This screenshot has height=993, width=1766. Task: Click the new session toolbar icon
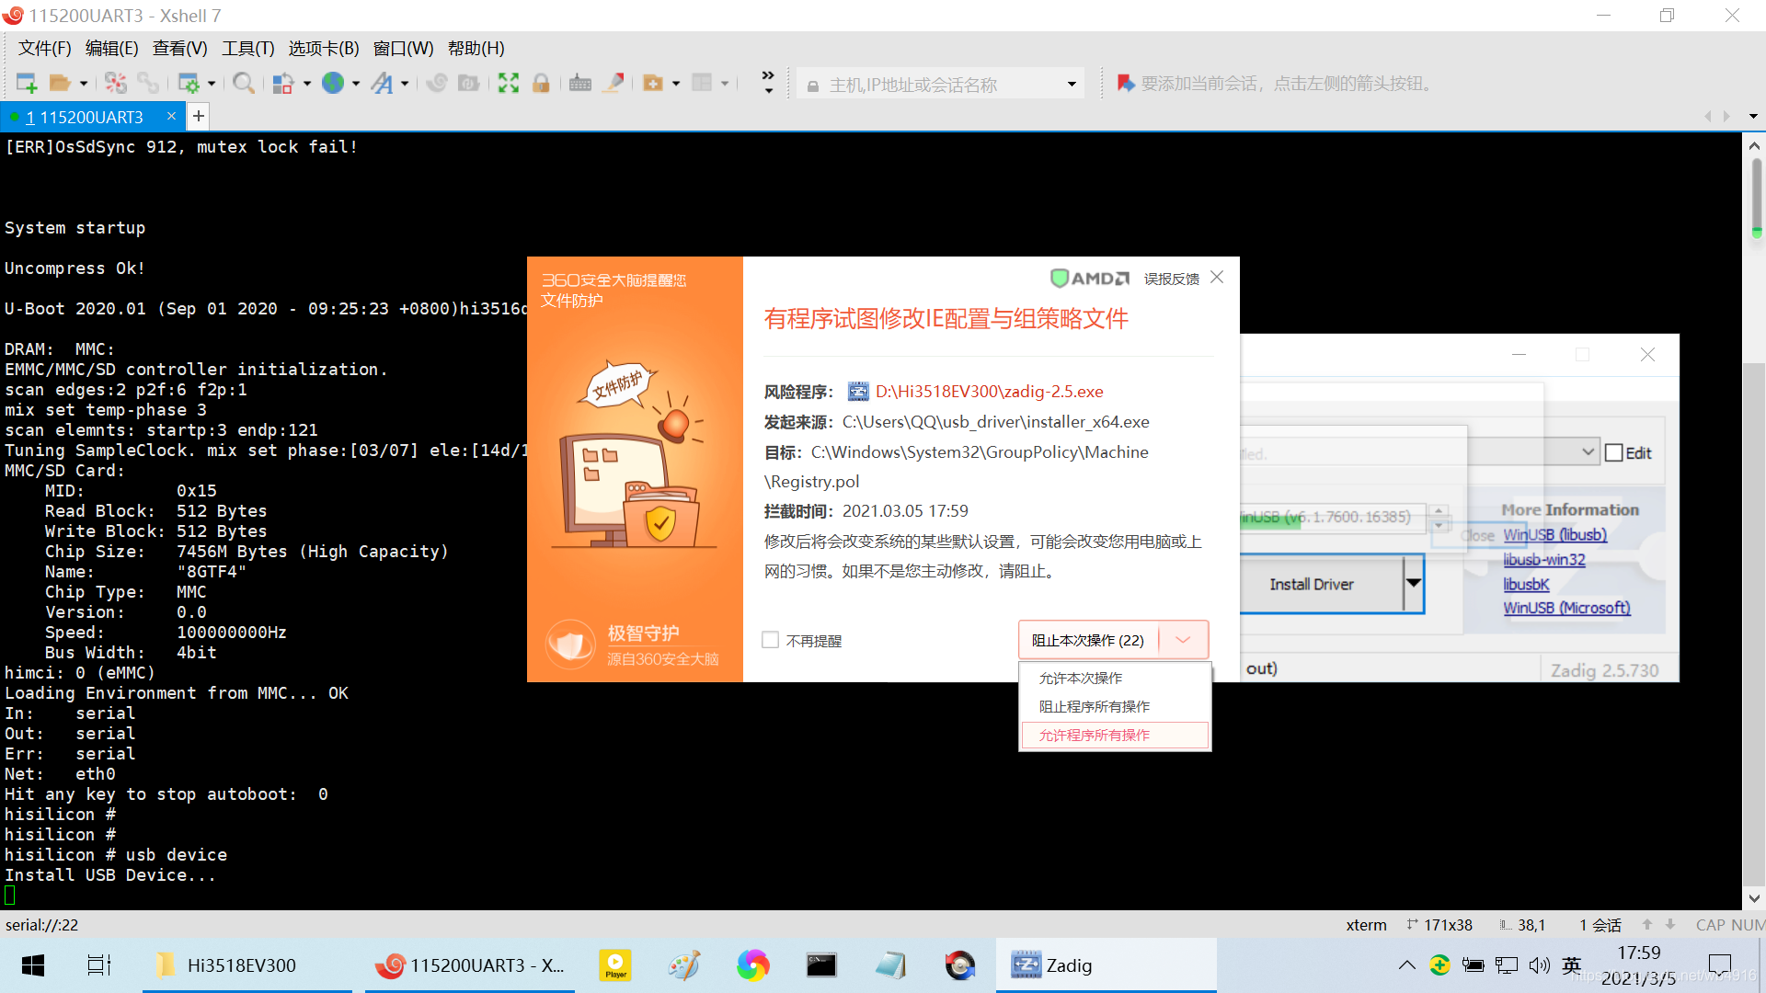[x=26, y=84]
